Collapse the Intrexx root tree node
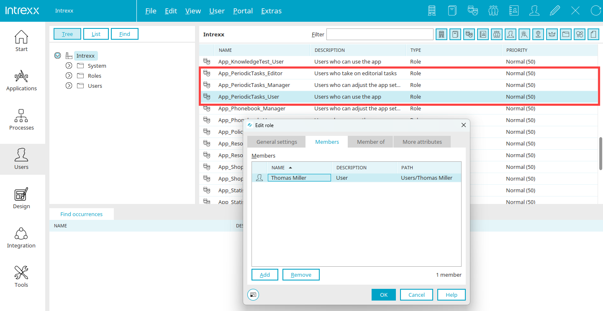The width and height of the screenshot is (603, 311). click(x=58, y=56)
